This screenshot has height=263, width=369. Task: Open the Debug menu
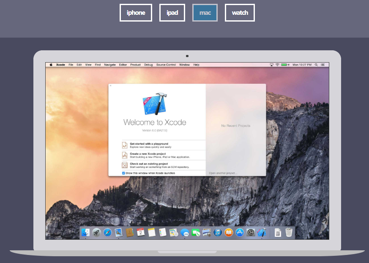[148, 65]
